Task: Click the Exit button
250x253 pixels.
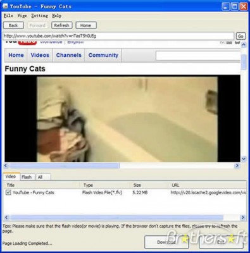Action: [x=221, y=242]
